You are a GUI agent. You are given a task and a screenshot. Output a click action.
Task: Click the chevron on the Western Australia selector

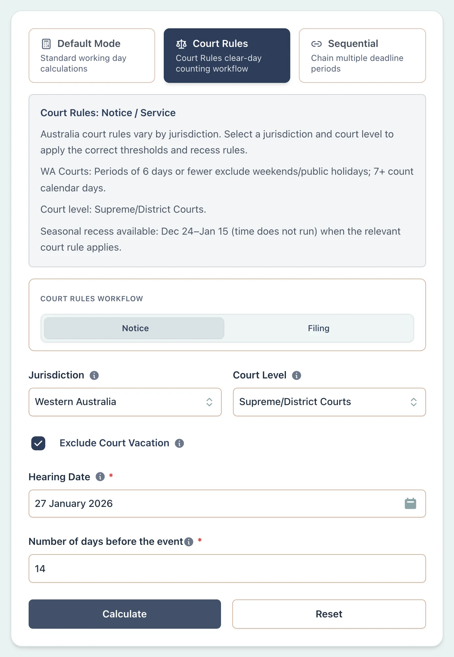point(209,402)
